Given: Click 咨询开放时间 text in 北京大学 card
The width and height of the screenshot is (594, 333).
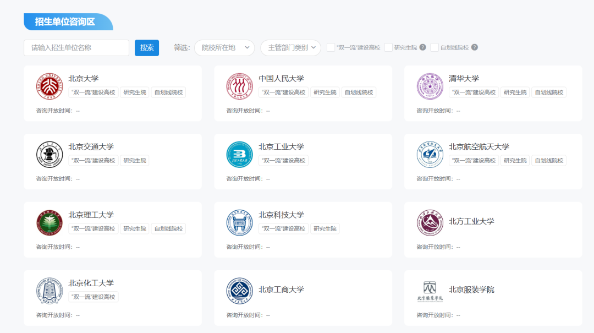Looking at the screenshot, I should click(58, 111).
